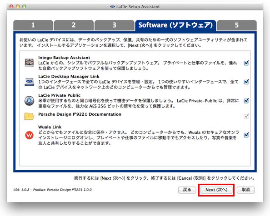Select the Software (ソフトウェア) tab
This screenshot has width=270, height=216.
[175, 25]
